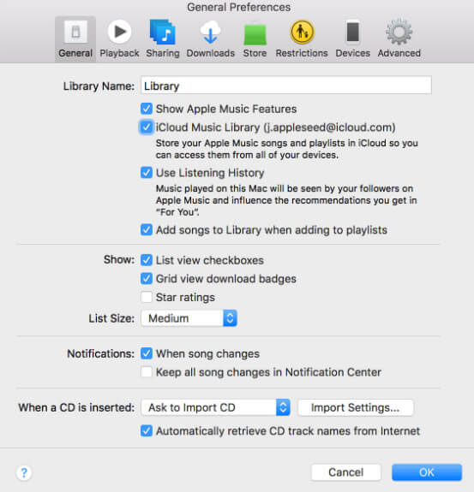Image resolution: width=474 pixels, height=492 pixels.
Task: Select the General preferences icon
Action: click(x=75, y=32)
